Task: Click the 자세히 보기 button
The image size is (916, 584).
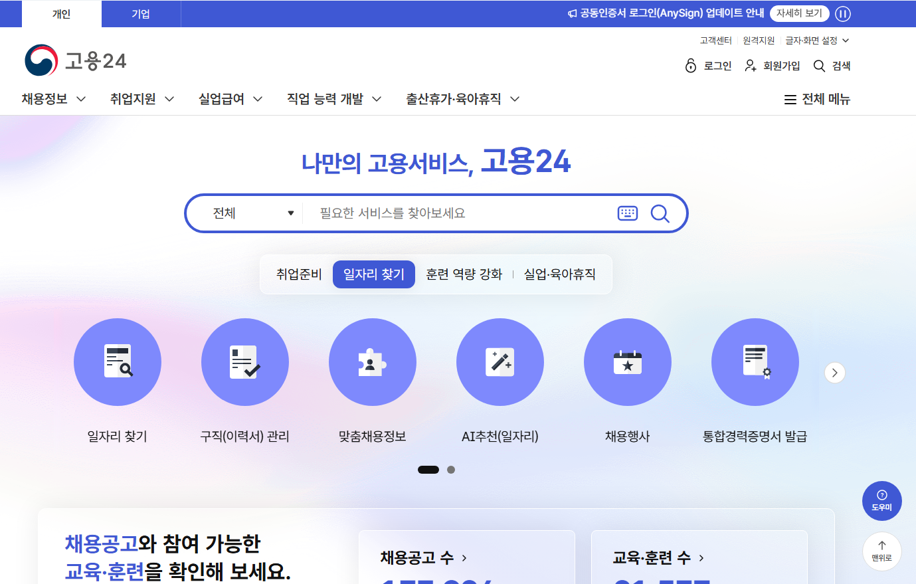Action: coord(800,13)
